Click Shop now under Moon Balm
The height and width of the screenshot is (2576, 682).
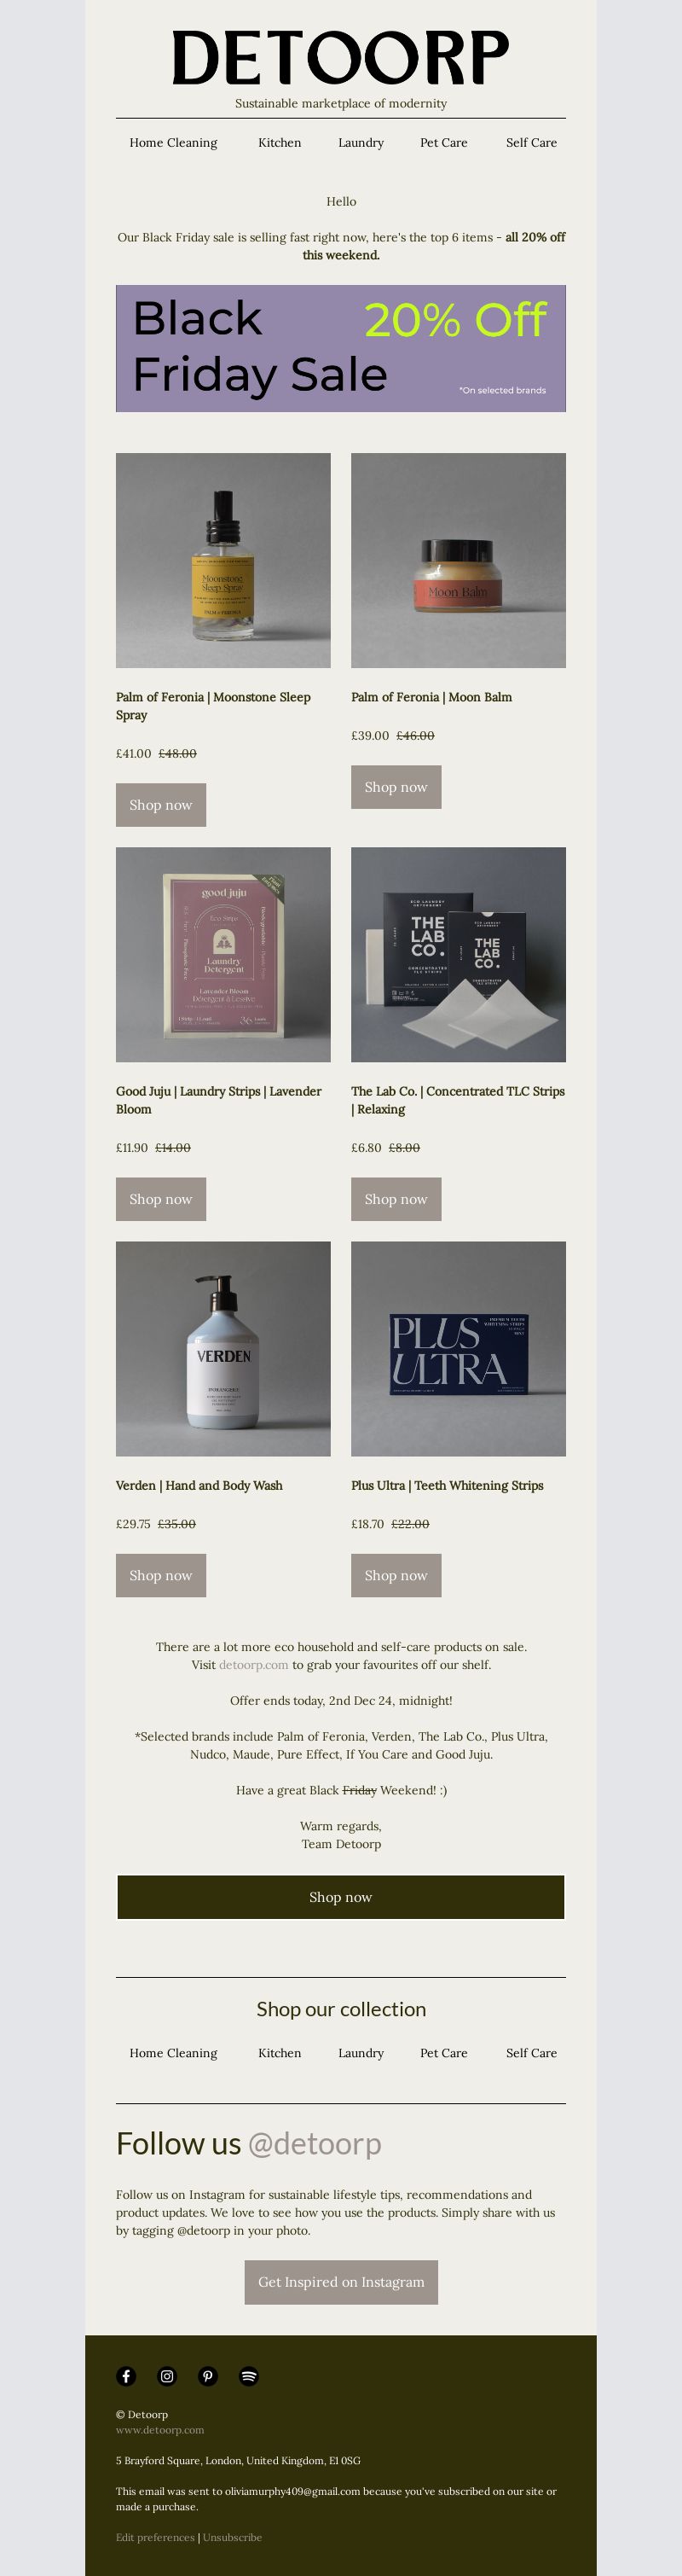[396, 787]
